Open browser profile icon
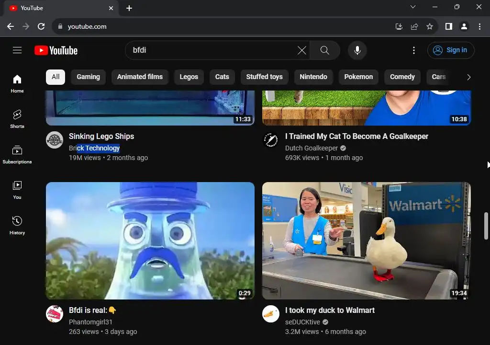Image resolution: width=490 pixels, height=345 pixels. (x=464, y=27)
